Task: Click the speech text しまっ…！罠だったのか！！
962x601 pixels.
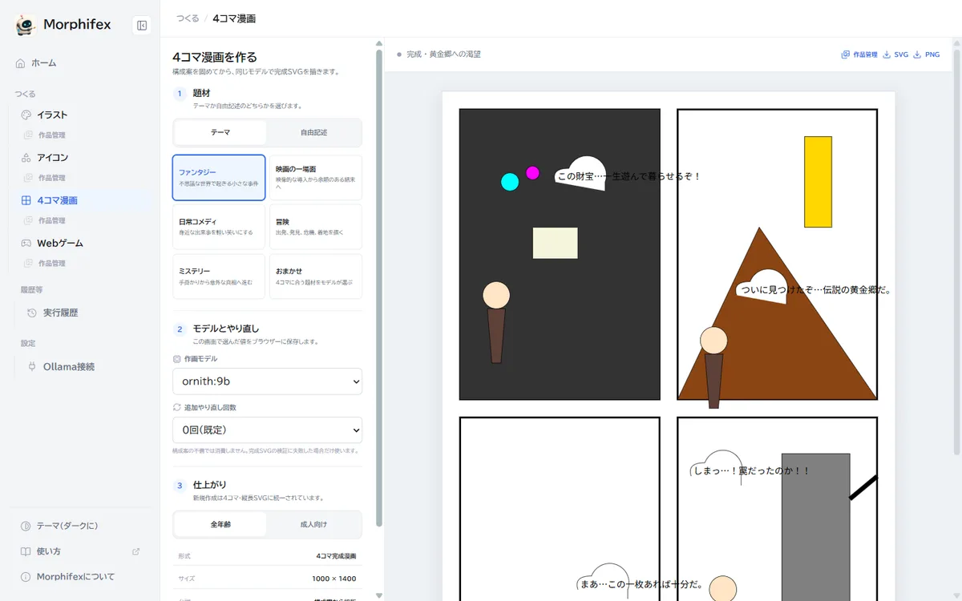Action: pyautogui.click(x=751, y=471)
